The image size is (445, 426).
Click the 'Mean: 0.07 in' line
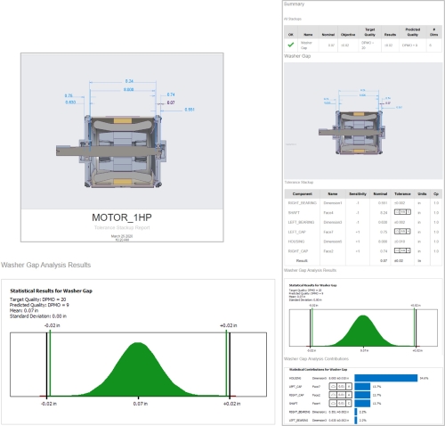[x=24, y=310]
